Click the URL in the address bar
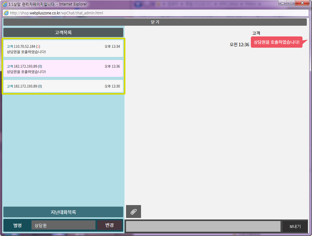 pos(57,13)
